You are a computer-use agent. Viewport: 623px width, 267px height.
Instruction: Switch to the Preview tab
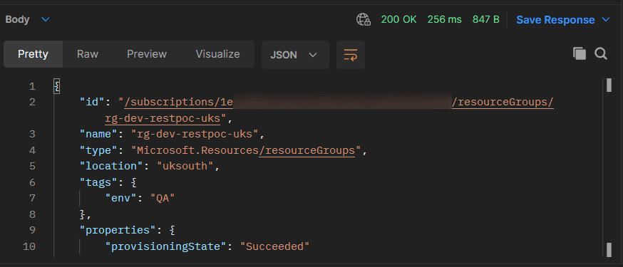147,54
